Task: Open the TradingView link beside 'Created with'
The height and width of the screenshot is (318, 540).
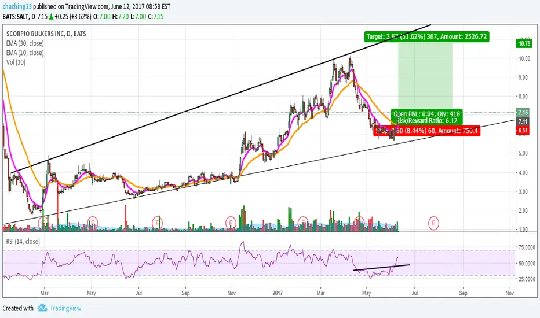Action: [65, 308]
